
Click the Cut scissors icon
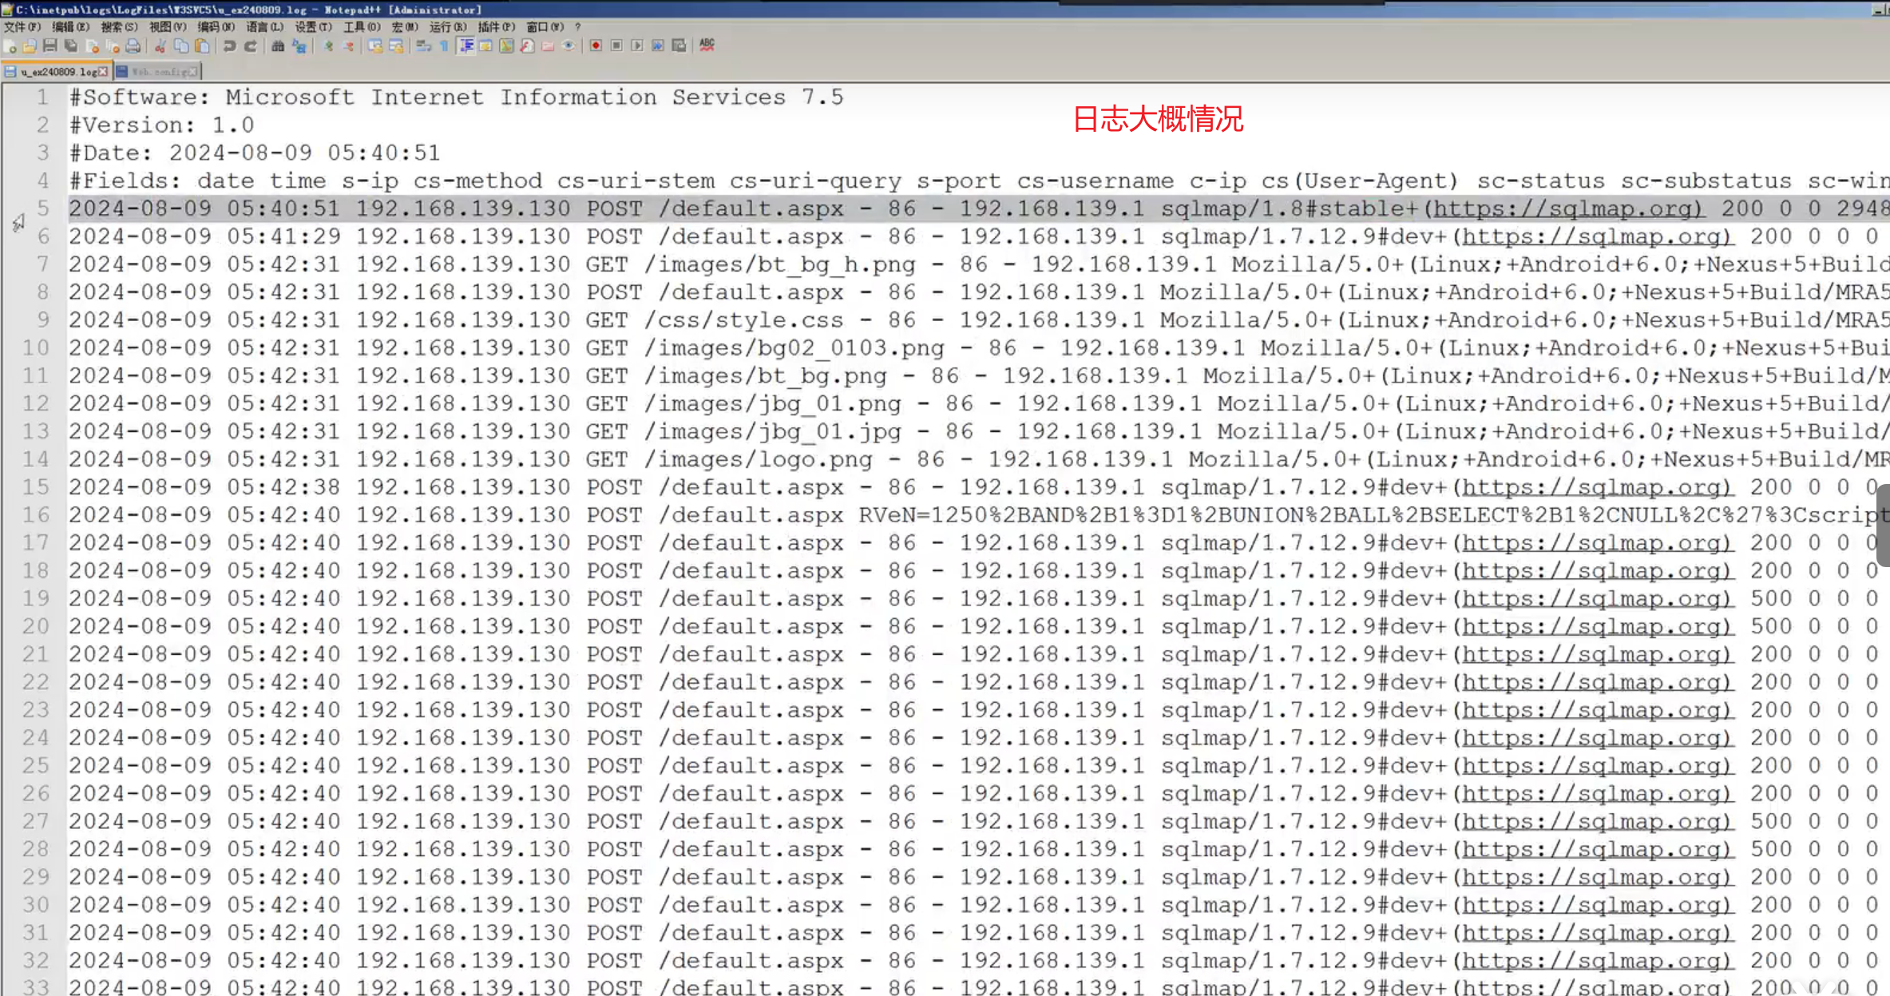pos(160,46)
